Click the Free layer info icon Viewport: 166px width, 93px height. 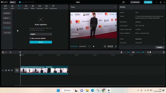(x=163, y=43)
